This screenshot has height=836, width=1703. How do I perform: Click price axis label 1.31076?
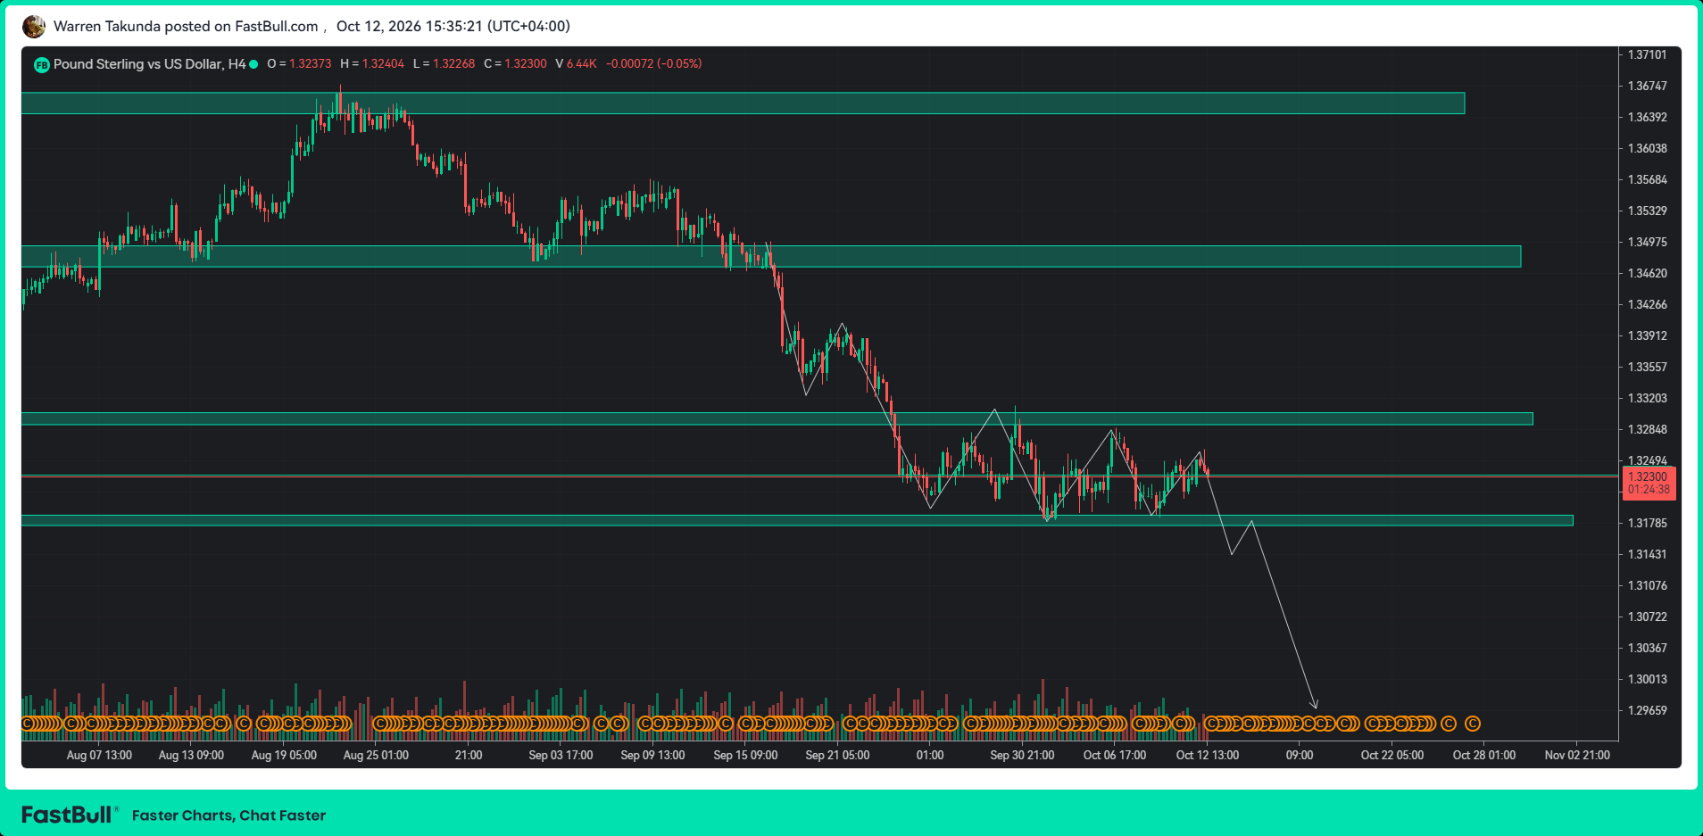click(x=1647, y=586)
